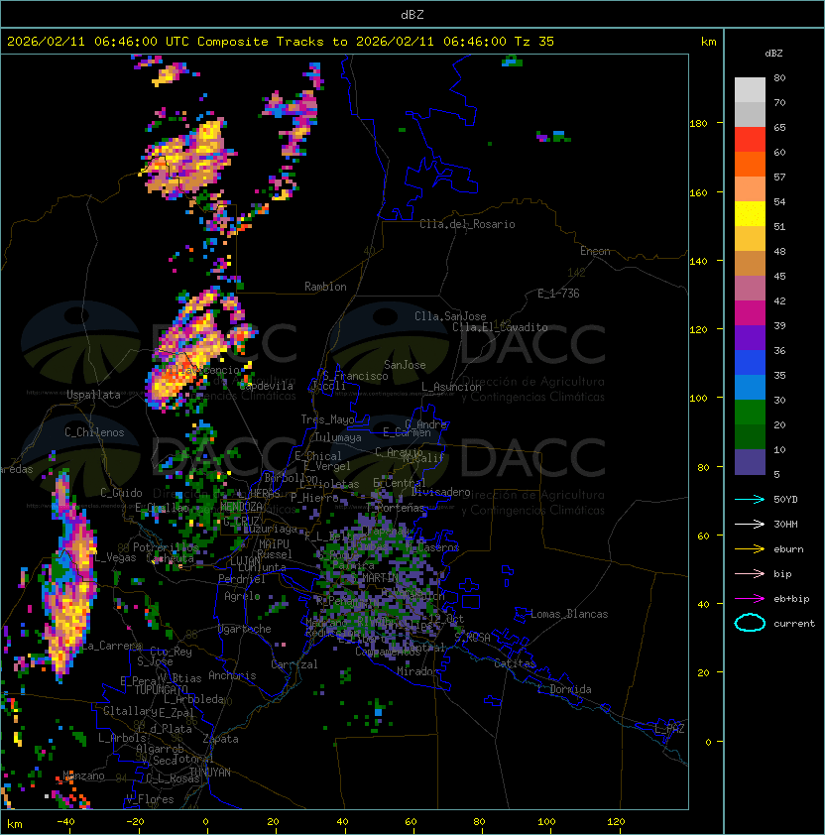The image size is (825, 835).
Task: Click the 'TUPUNGATO' city label
Action: [161, 690]
